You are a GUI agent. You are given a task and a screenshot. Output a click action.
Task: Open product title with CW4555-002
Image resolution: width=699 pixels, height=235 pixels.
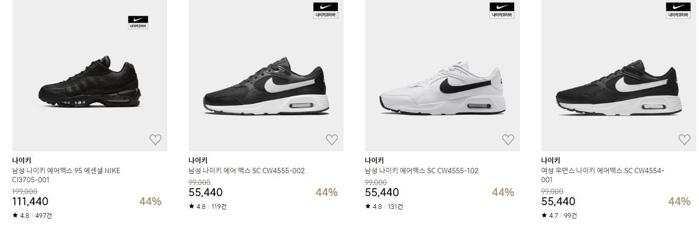click(x=246, y=171)
